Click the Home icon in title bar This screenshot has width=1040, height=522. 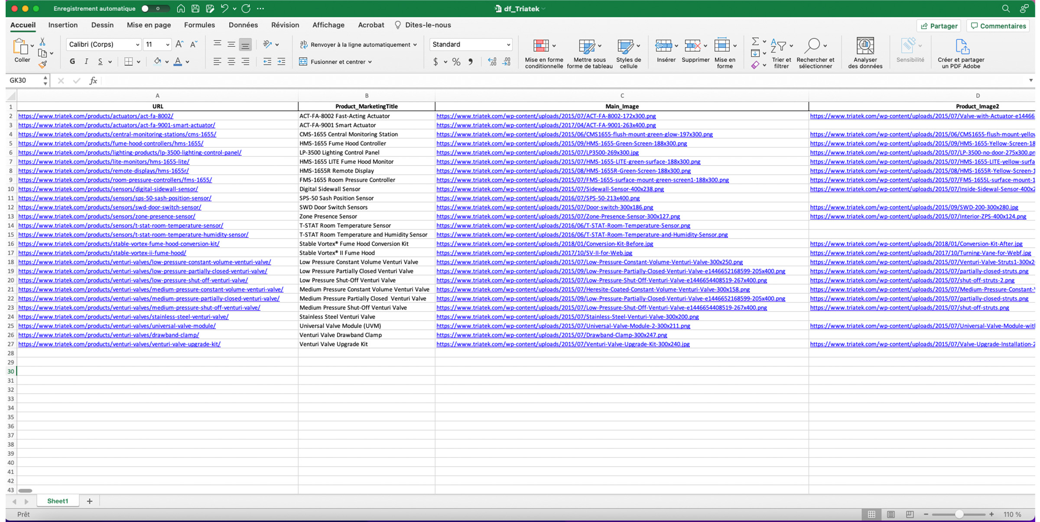point(181,8)
